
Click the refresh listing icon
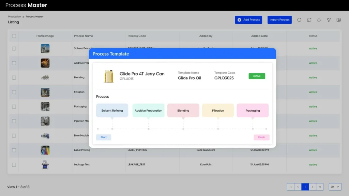pyautogui.click(x=309, y=20)
